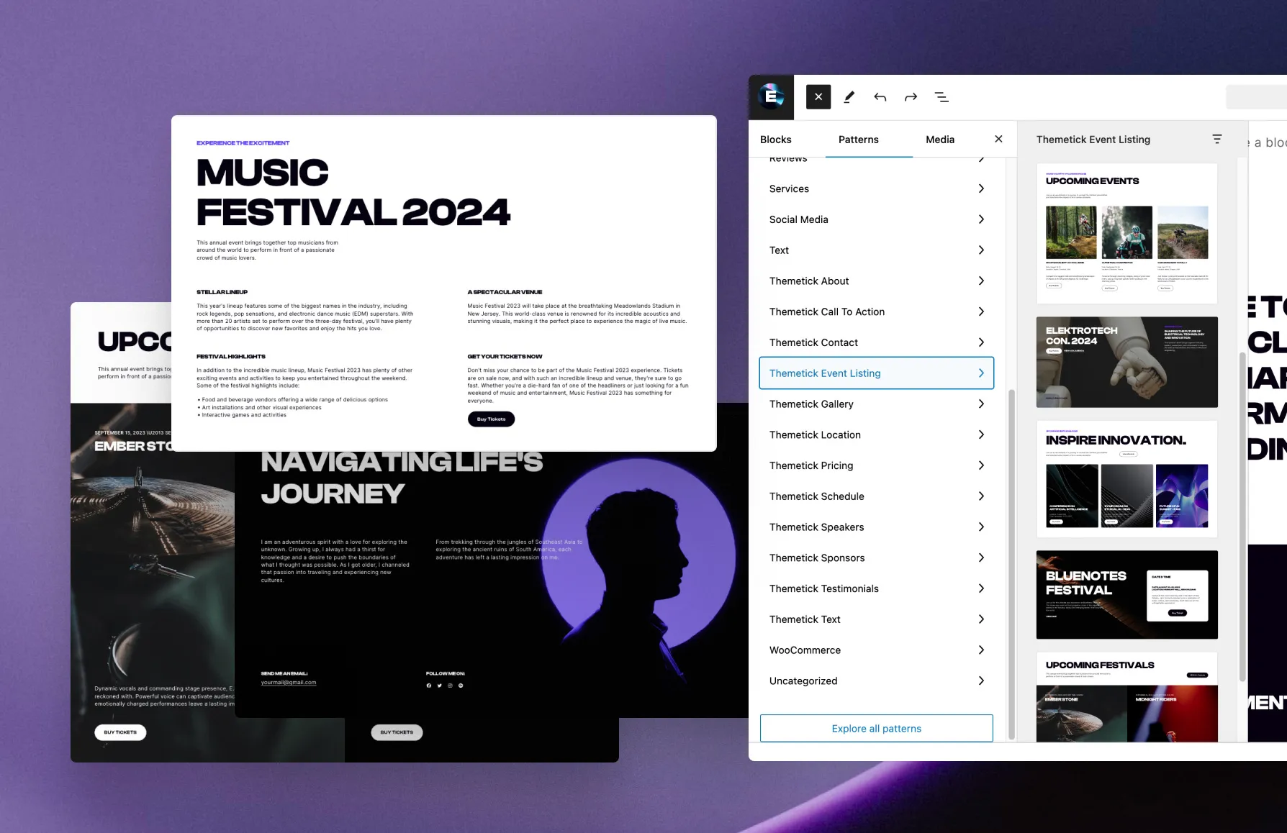Switch to the Media tab
The height and width of the screenshot is (833, 1287).
pyautogui.click(x=940, y=140)
